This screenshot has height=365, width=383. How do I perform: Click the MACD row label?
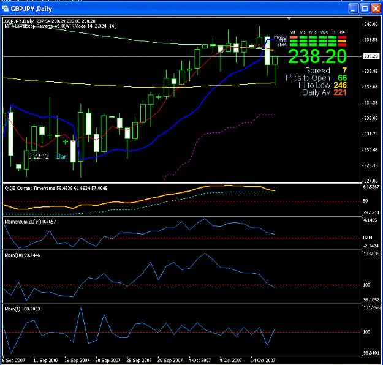pyautogui.click(x=280, y=37)
